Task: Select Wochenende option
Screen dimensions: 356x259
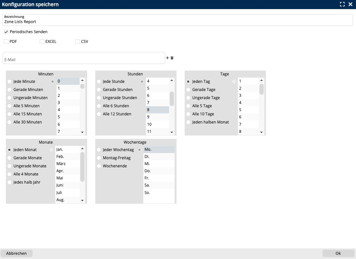Action: click(x=99, y=166)
